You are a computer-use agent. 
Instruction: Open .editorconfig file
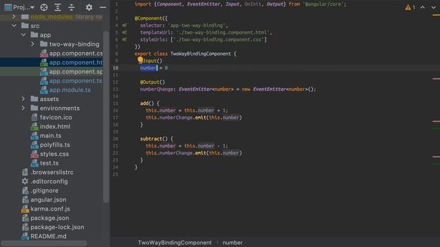click(x=49, y=181)
